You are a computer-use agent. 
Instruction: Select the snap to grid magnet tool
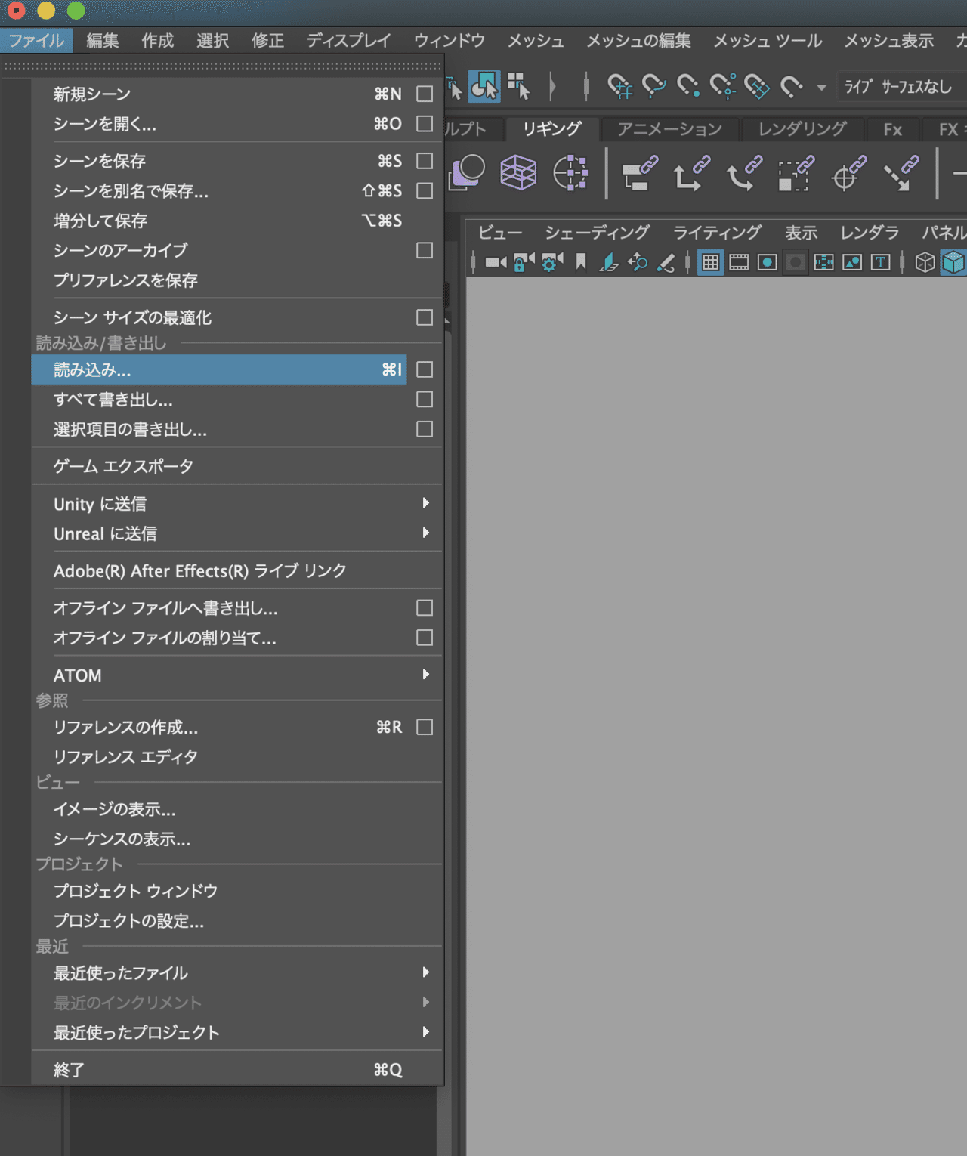pos(619,87)
